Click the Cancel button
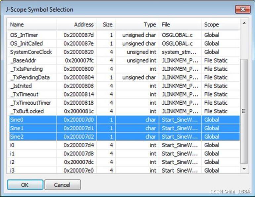This screenshot has height=197, width=255. [x=63, y=185]
